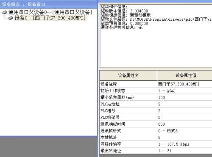Viewport: 212px width, 157px height.
Task: Click the 驱动文件路径 line in info box
Action: point(156,19)
